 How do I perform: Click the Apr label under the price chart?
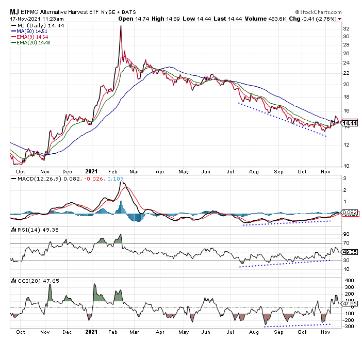[x=160, y=172]
